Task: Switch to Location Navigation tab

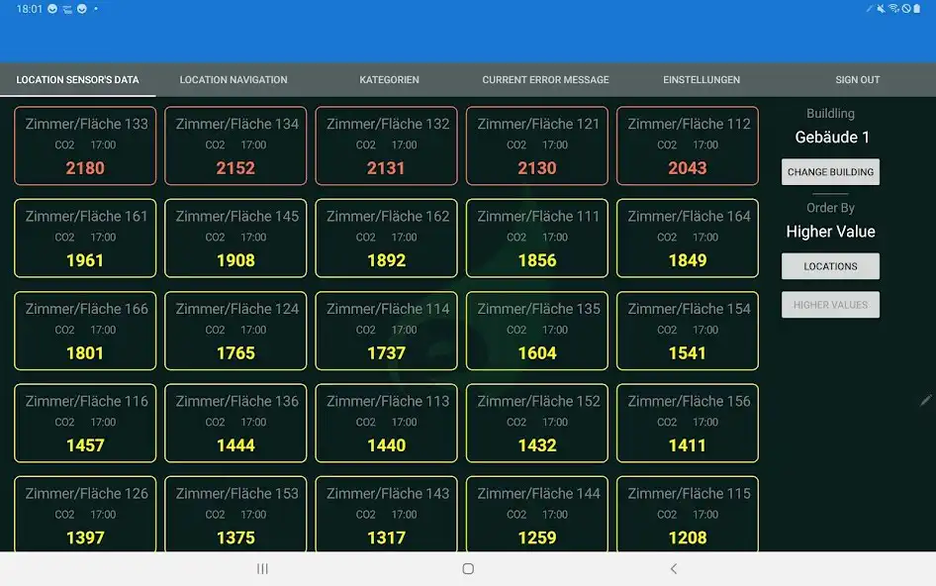Action: click(x=234, y=80)
